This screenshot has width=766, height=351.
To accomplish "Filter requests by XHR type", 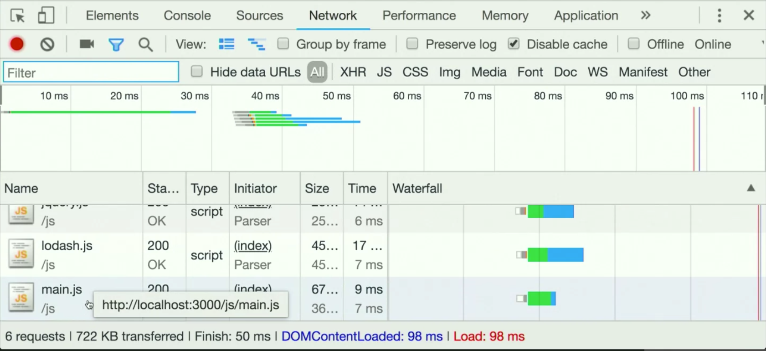I will pyautogui.click(x=353, y=72).
